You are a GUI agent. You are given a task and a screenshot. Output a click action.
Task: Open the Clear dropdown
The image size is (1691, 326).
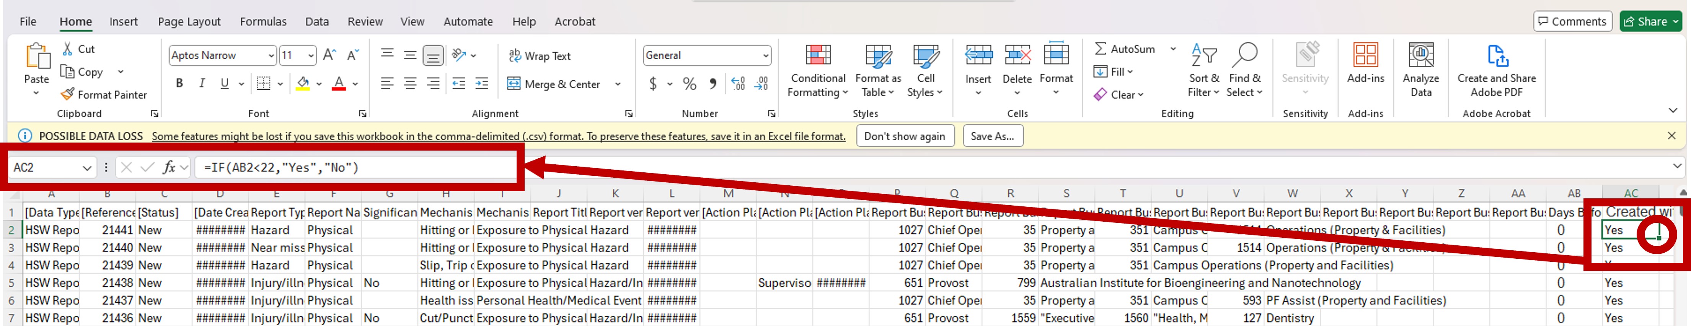pyautogui.click(x=1120, y=94)
